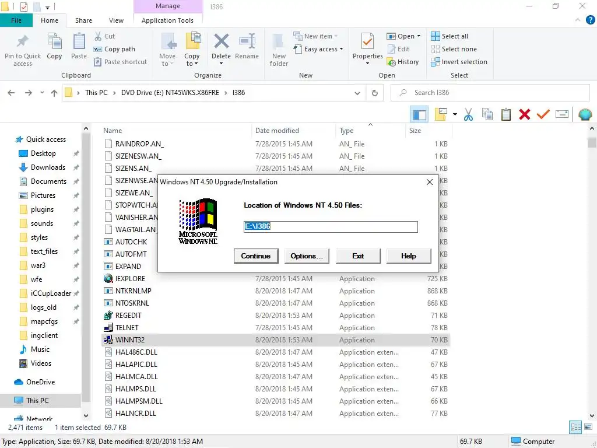Screen dimensions: 597x448
Task: Open the Application Tools tab
Action: click(x=167, y=20)
